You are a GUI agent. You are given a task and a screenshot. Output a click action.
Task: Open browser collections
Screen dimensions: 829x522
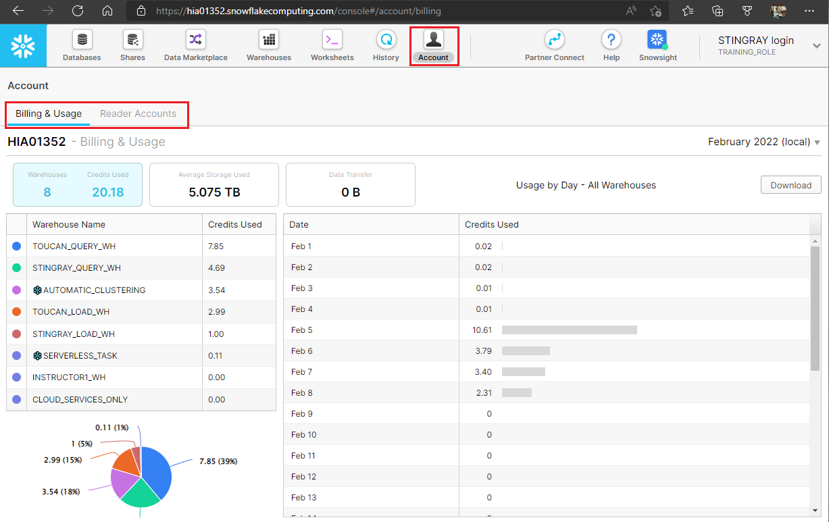coord(718,11)
